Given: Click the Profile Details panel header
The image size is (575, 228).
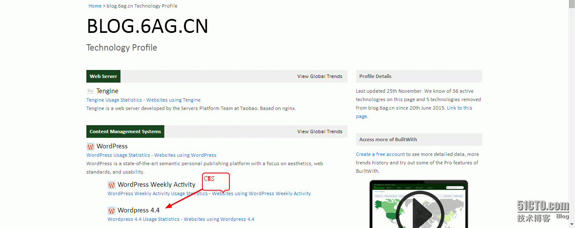Looking at the screenshot, I should (419, 76).
